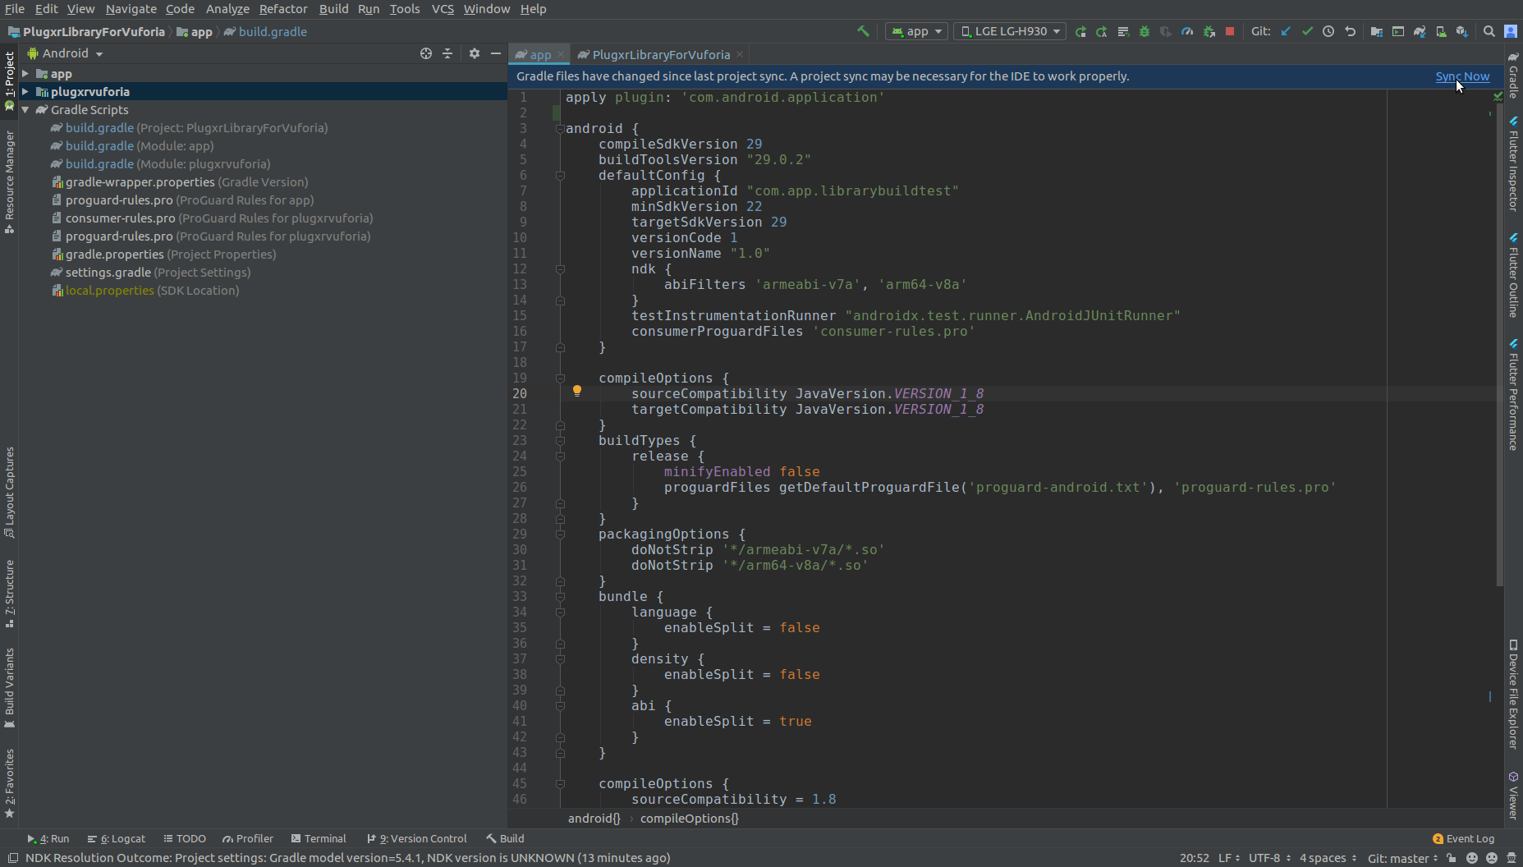The width and height of the screenshot is (1523, 867).
Task: Click the happy smiley feedback icon
Action: [1472, 858]
